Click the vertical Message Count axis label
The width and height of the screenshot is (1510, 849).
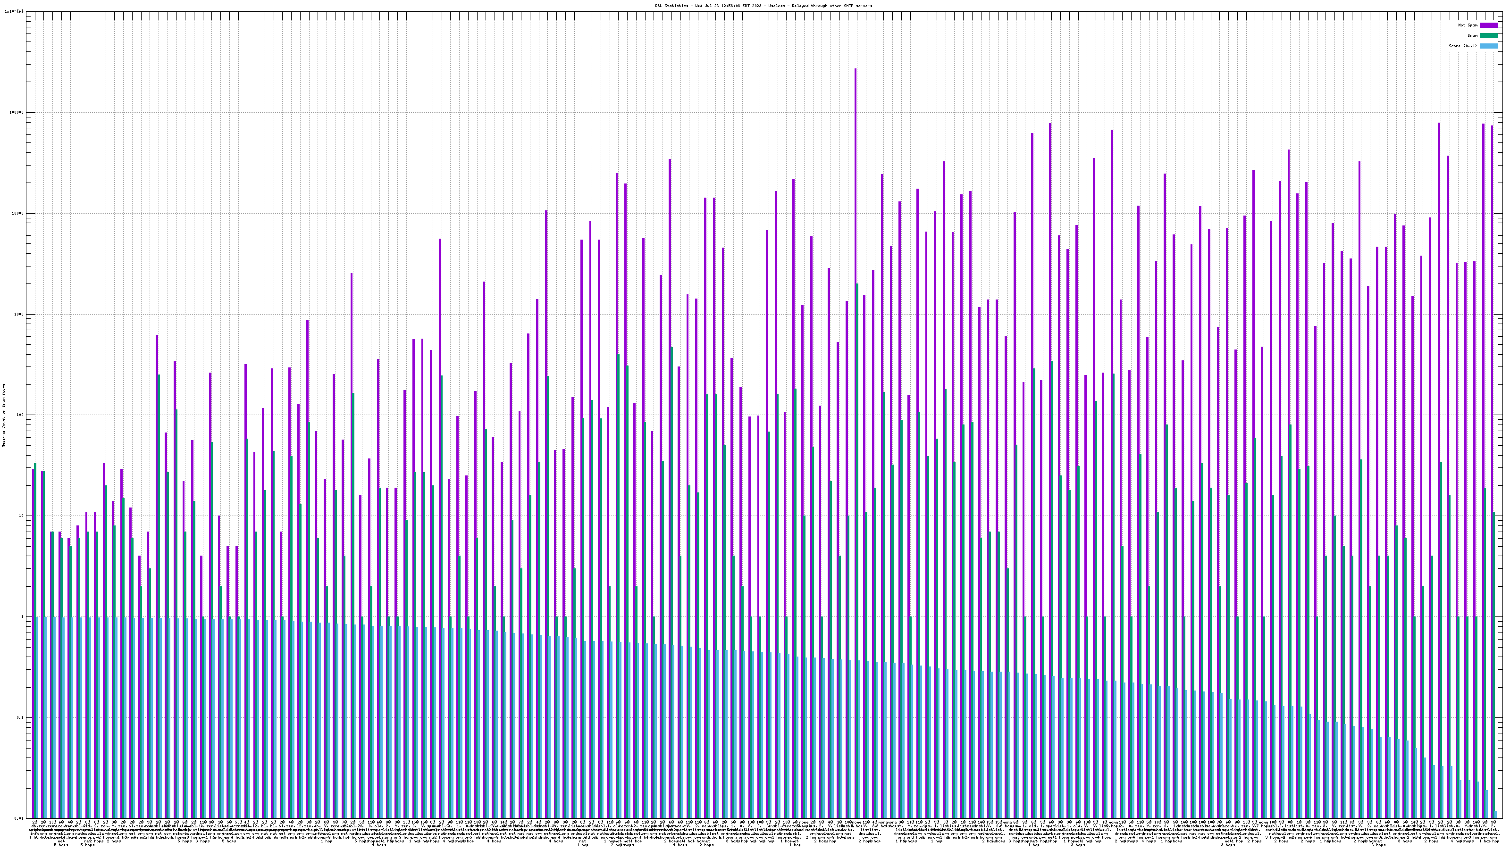pos(3,415)
